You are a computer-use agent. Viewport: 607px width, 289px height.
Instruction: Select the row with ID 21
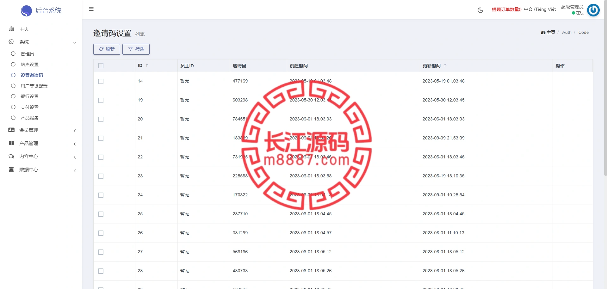tap(101, 138)
